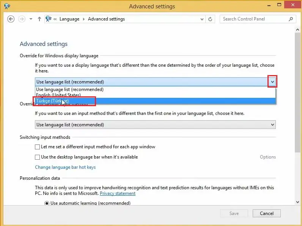The image size is (302, 226).
Task: Close the Advanced settings window
Action: point(293,5)
